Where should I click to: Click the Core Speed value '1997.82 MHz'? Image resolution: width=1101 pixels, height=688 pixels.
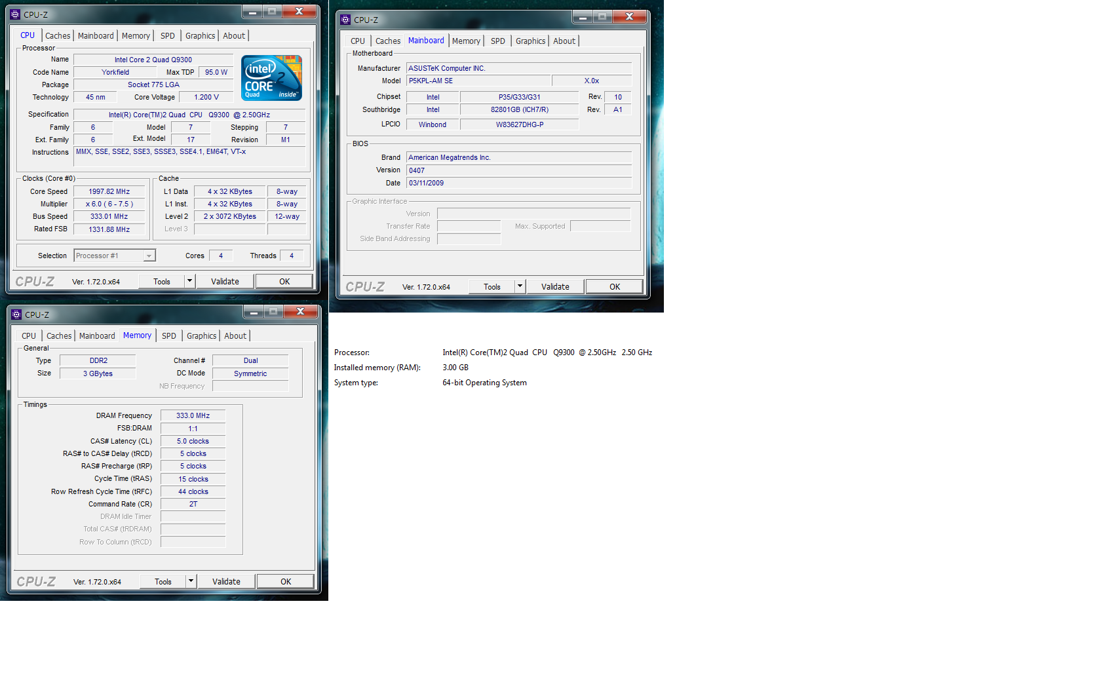tap(109, 191)
